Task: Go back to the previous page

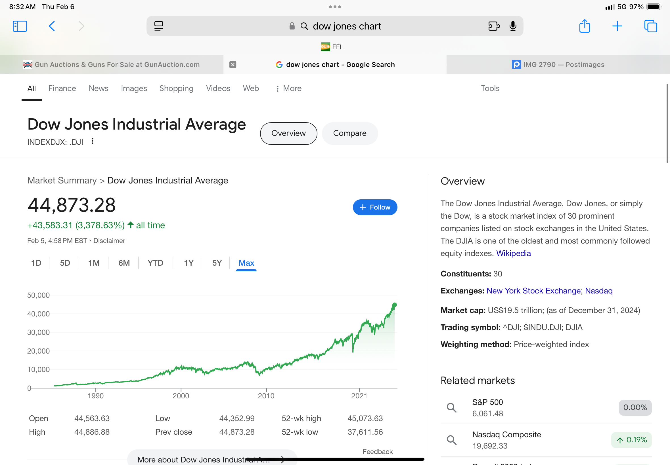Action: pos(52,26)
